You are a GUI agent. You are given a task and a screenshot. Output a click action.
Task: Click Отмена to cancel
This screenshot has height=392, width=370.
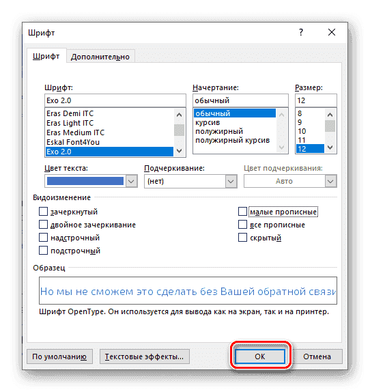tap(317, 356)
